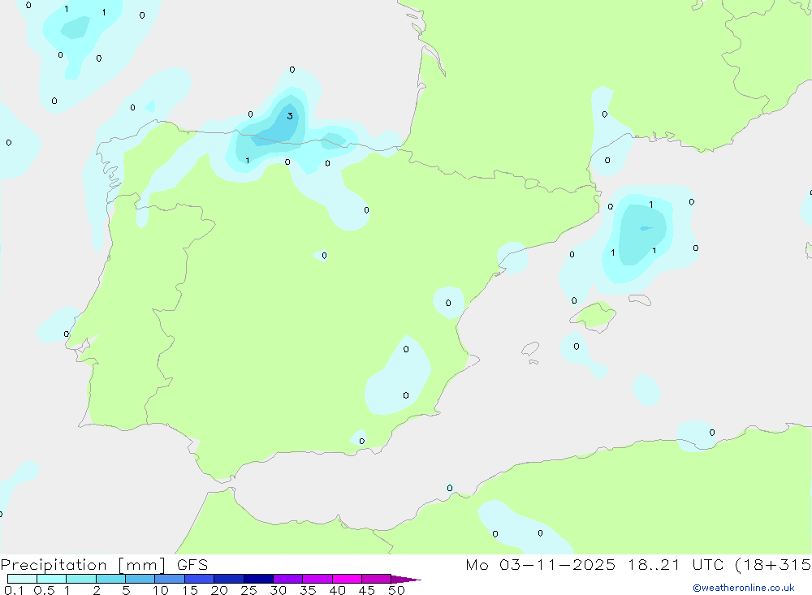This screenshot has width=812, height=595.
Task: Click the '25' legend scale label
Action: click(249, 590)
